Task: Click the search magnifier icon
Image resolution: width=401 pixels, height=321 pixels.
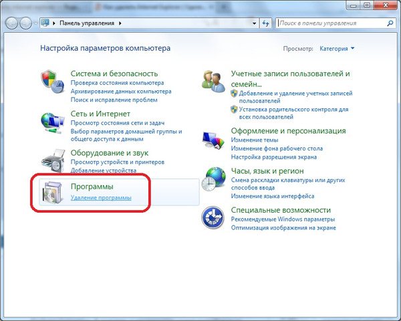Action: coord(390,23)
